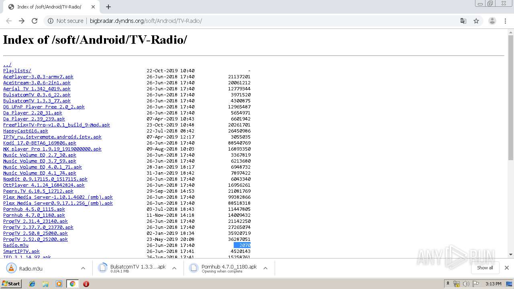Download Da_Player_2.39_239.apk
The image size is (514, 289).
34,119
